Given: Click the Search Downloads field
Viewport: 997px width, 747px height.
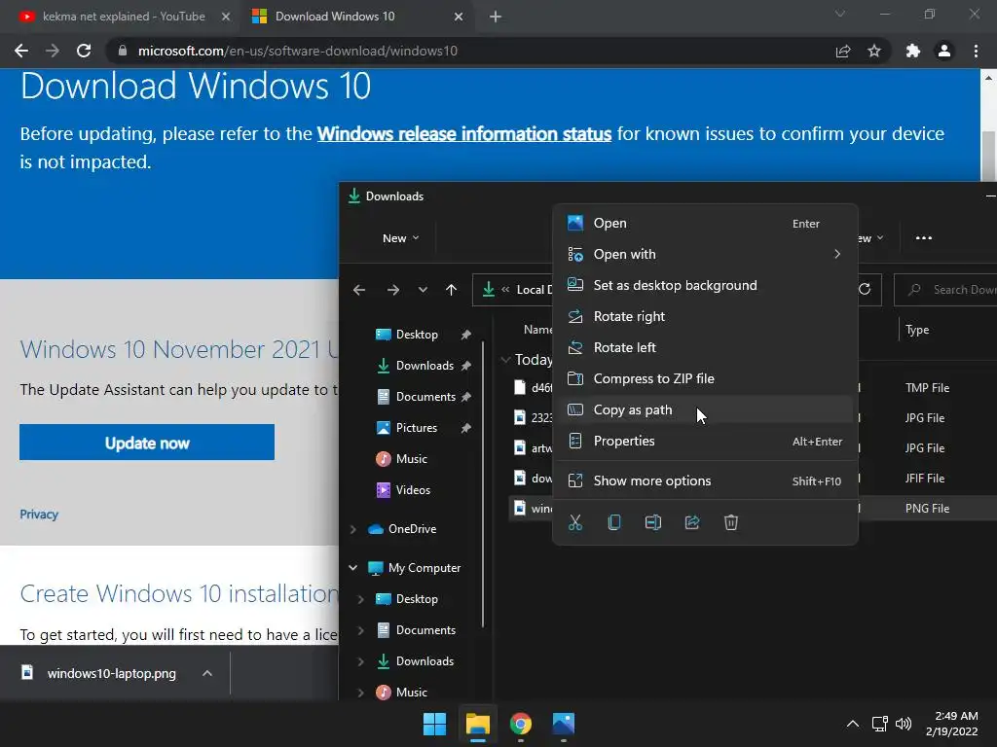Looking at the screenshot, I should click(x=945, y=290).
